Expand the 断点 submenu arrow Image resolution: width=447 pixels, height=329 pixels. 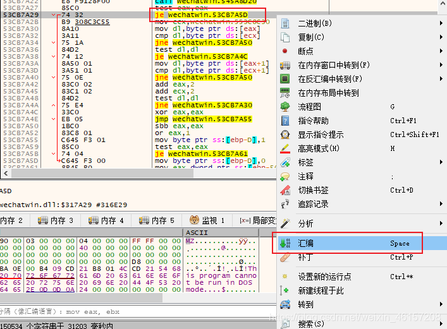coord(441,51)
